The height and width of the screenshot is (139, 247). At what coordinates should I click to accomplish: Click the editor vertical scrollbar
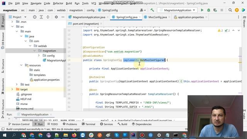[x=240, y=59]
